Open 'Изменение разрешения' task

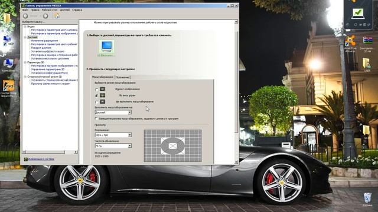[45, 41]
